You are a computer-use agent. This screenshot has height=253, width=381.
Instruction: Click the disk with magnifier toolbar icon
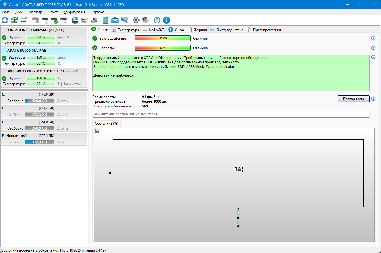point(63,20)
